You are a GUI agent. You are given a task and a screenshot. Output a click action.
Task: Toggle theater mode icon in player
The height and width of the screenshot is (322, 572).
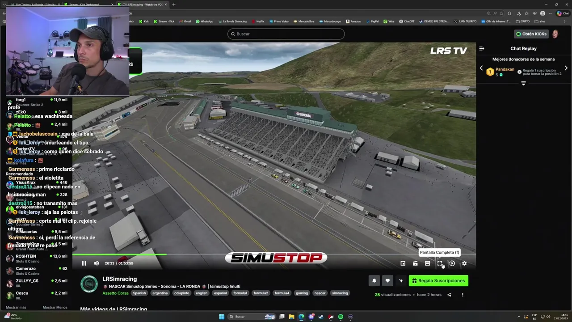[x=428, y=263]
